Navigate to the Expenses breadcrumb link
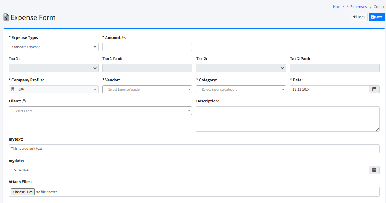This screenshot has width=386, height=203. pyautogui.click(x=359, y=7)
